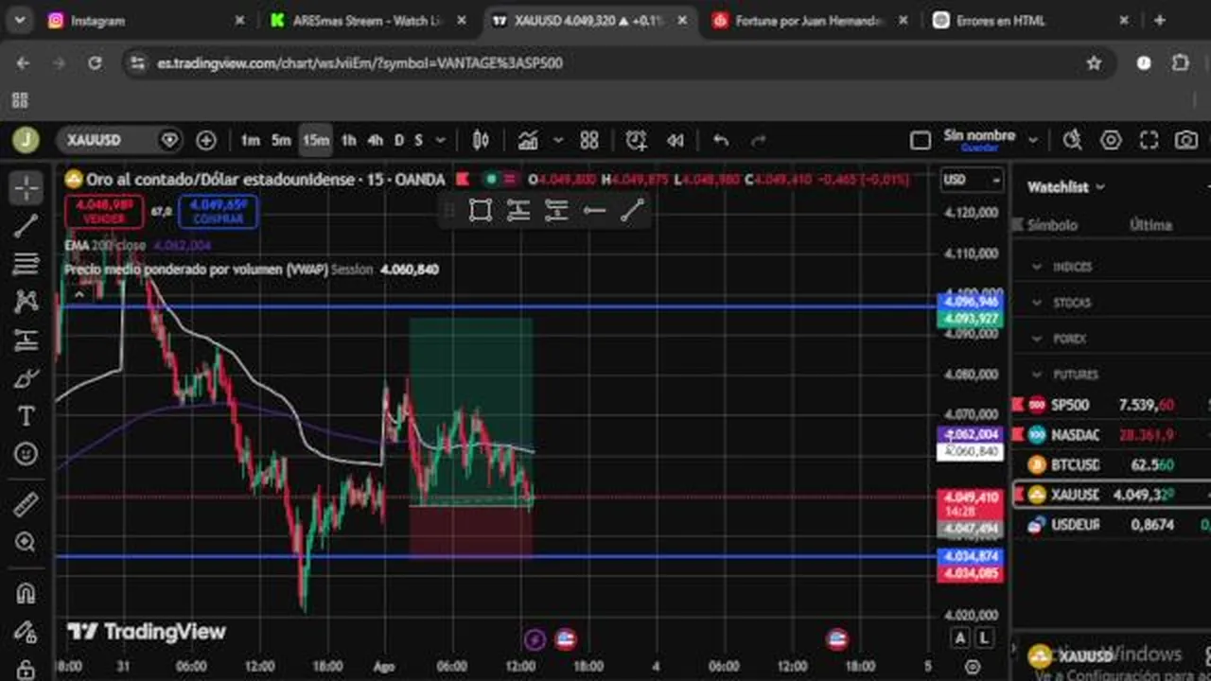Toggle log scale L button

pyautogui.click(x=985, y=638)
